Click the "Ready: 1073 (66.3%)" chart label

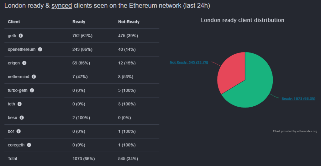tap(298, 98)
